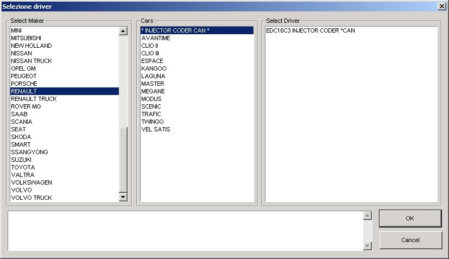Viewport: 449px width, 259px height.
Task: Click the Select Maker scrollbar thumb
Action: [123, 160]
